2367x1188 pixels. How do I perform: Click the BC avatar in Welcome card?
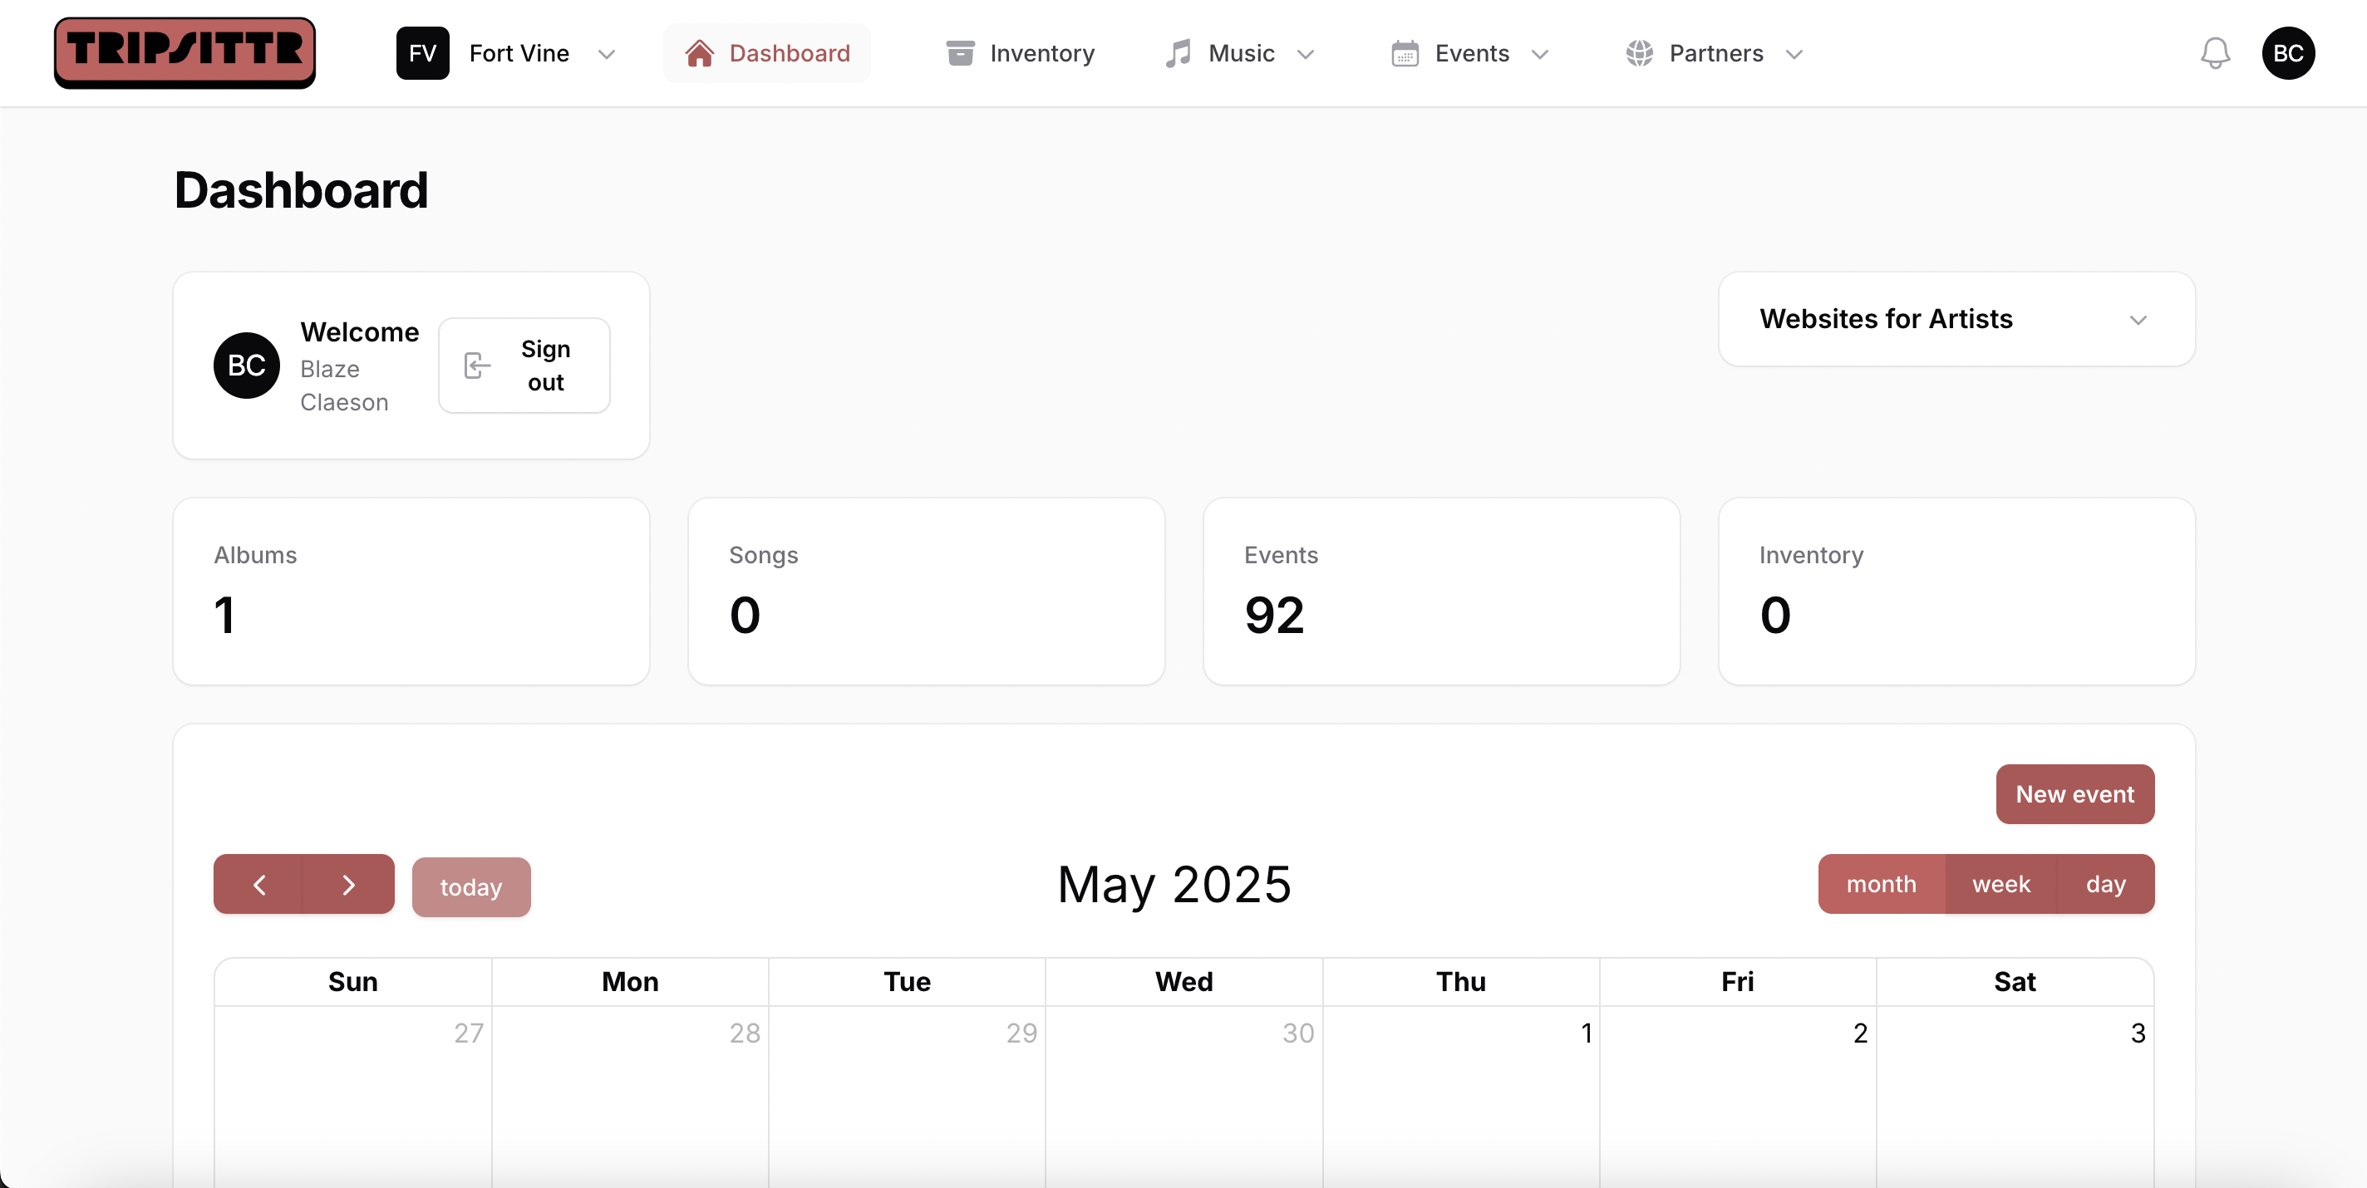pos(246,365)
